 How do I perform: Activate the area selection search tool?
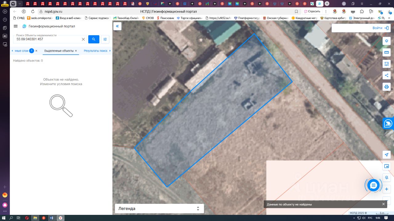click(x=387, y=64)
